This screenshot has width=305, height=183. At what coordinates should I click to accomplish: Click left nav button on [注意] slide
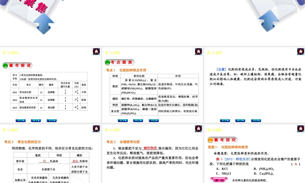pyautogui.click(x=225, y=120)
